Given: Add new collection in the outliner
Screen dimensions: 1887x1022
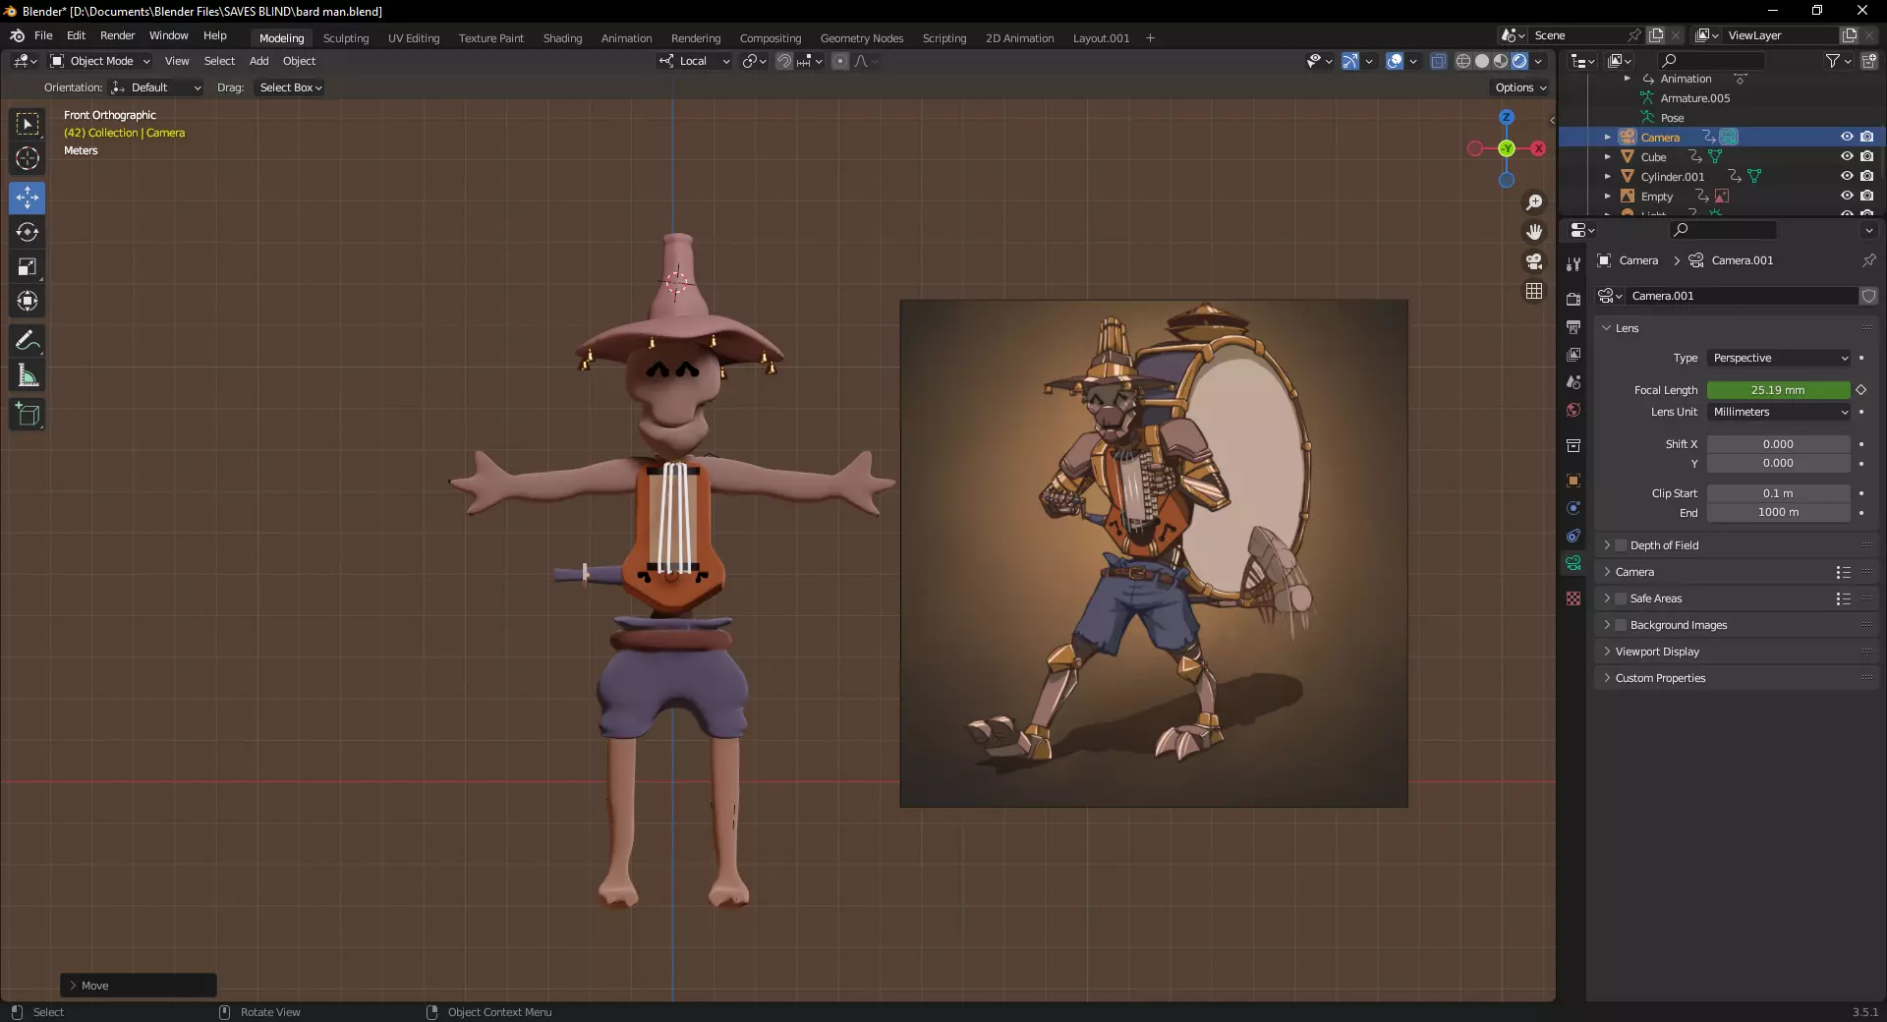Looking at the screenshot, I should click(x=1868, y=61).
